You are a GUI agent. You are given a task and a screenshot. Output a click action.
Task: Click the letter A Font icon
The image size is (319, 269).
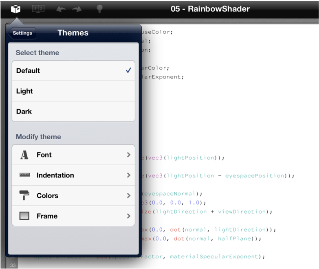click(x=24, y=155)
